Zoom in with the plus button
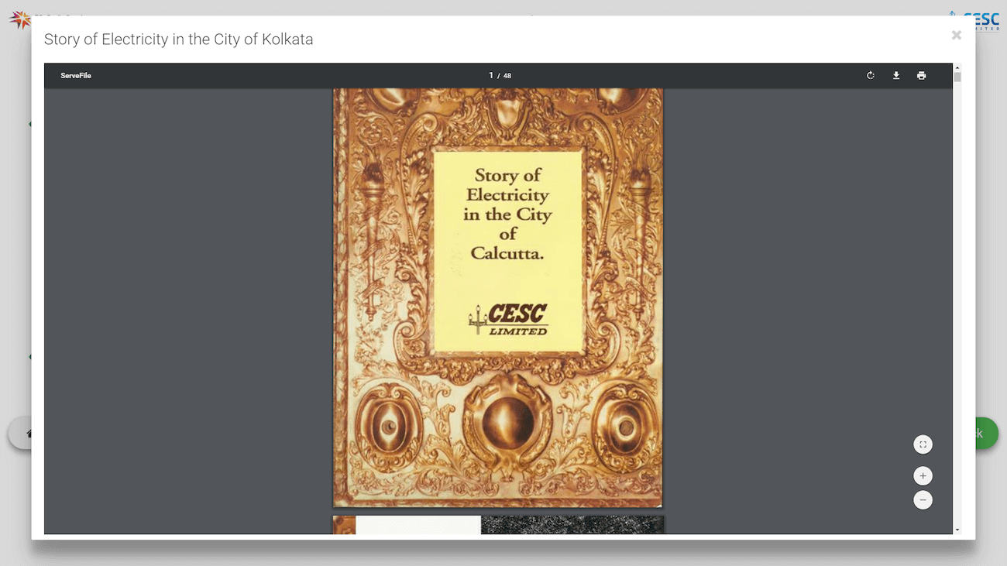 (923, 475)
